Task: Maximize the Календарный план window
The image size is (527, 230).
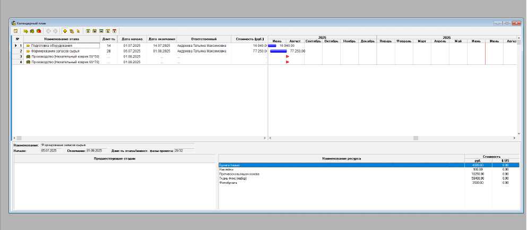Action: [x=507, y=23]
